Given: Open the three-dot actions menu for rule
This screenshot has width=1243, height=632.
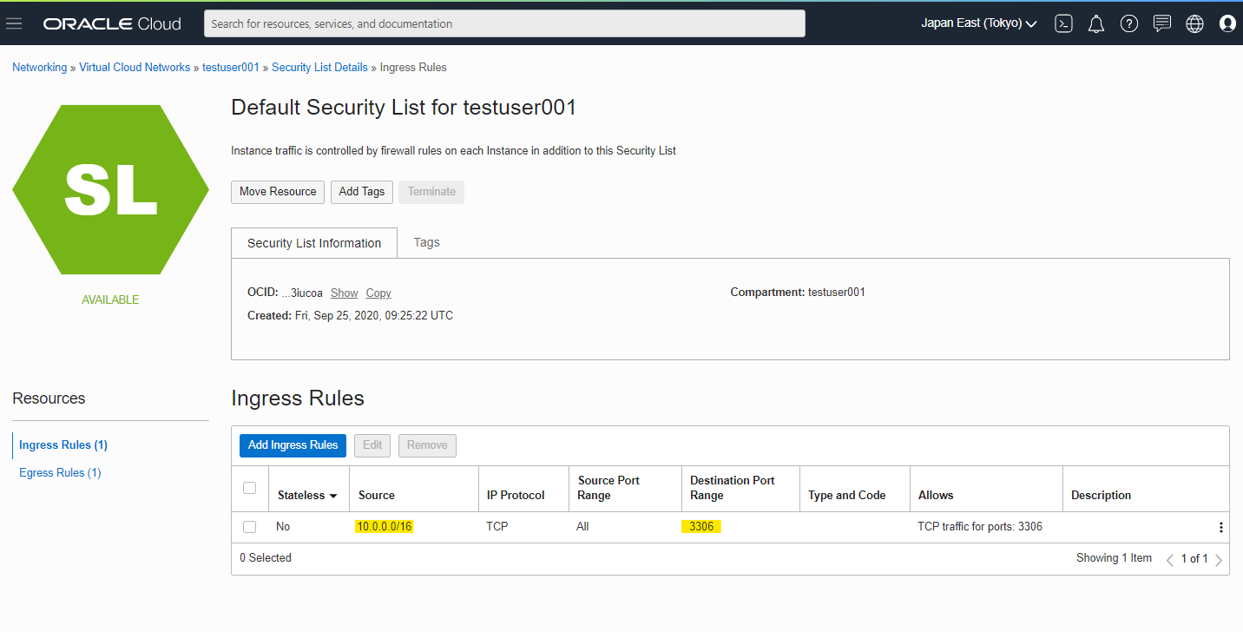Looking at the screenshot, I should tap(1220, 527).
